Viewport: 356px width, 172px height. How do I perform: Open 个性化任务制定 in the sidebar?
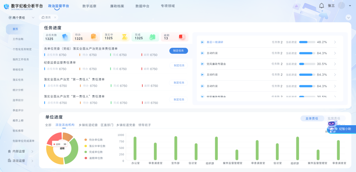tap(22, 49)
